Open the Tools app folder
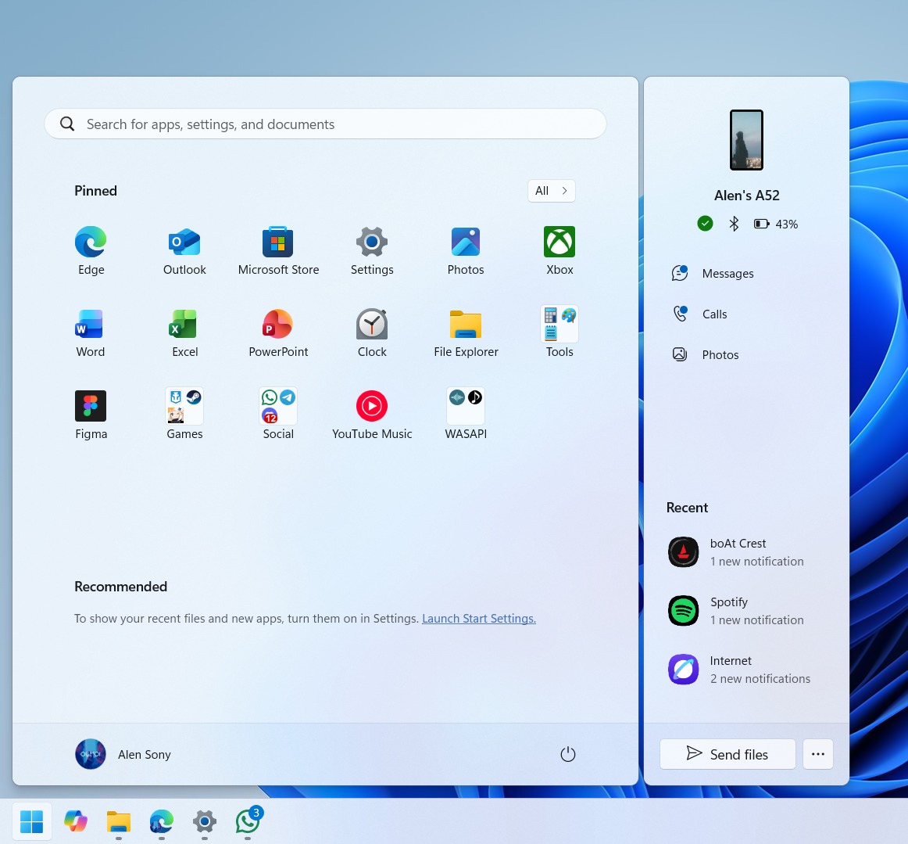Image resolution: width=908 pixels, height=844 pixels. coord(559,333)
